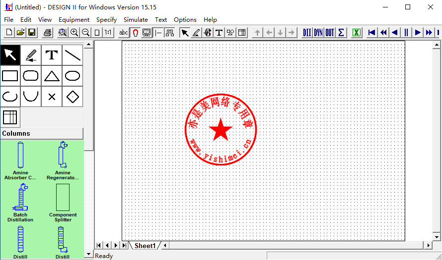Zoom out of the drawing
Viewport: 442px width, 260px height.
[x=86, y=33]
